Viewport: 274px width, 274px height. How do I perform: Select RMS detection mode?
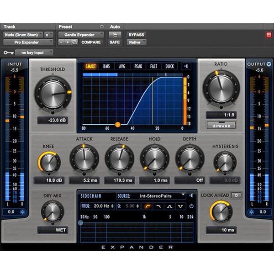(106, 66)
